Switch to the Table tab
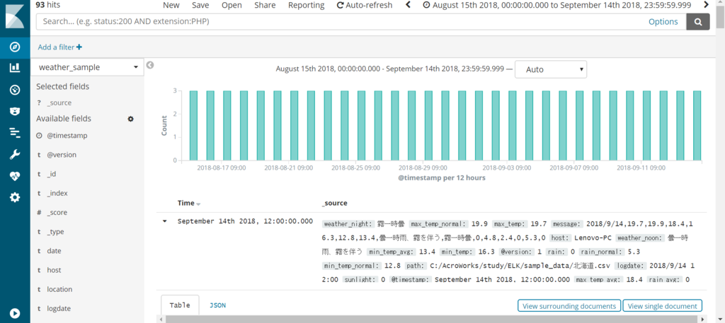 point(180,305)
